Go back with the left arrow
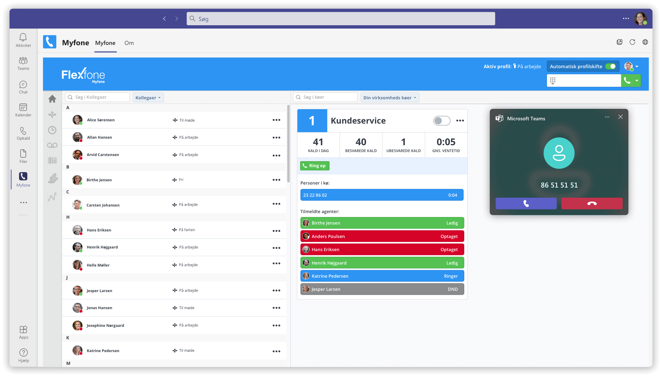662x377 pixels. tap(164, 19)
